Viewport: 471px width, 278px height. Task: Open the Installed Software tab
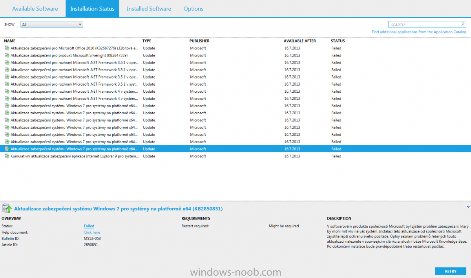coord(149,9)
